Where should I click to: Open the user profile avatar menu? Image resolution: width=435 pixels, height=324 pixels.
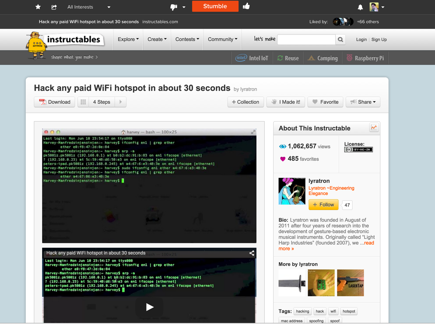point(377,7)
